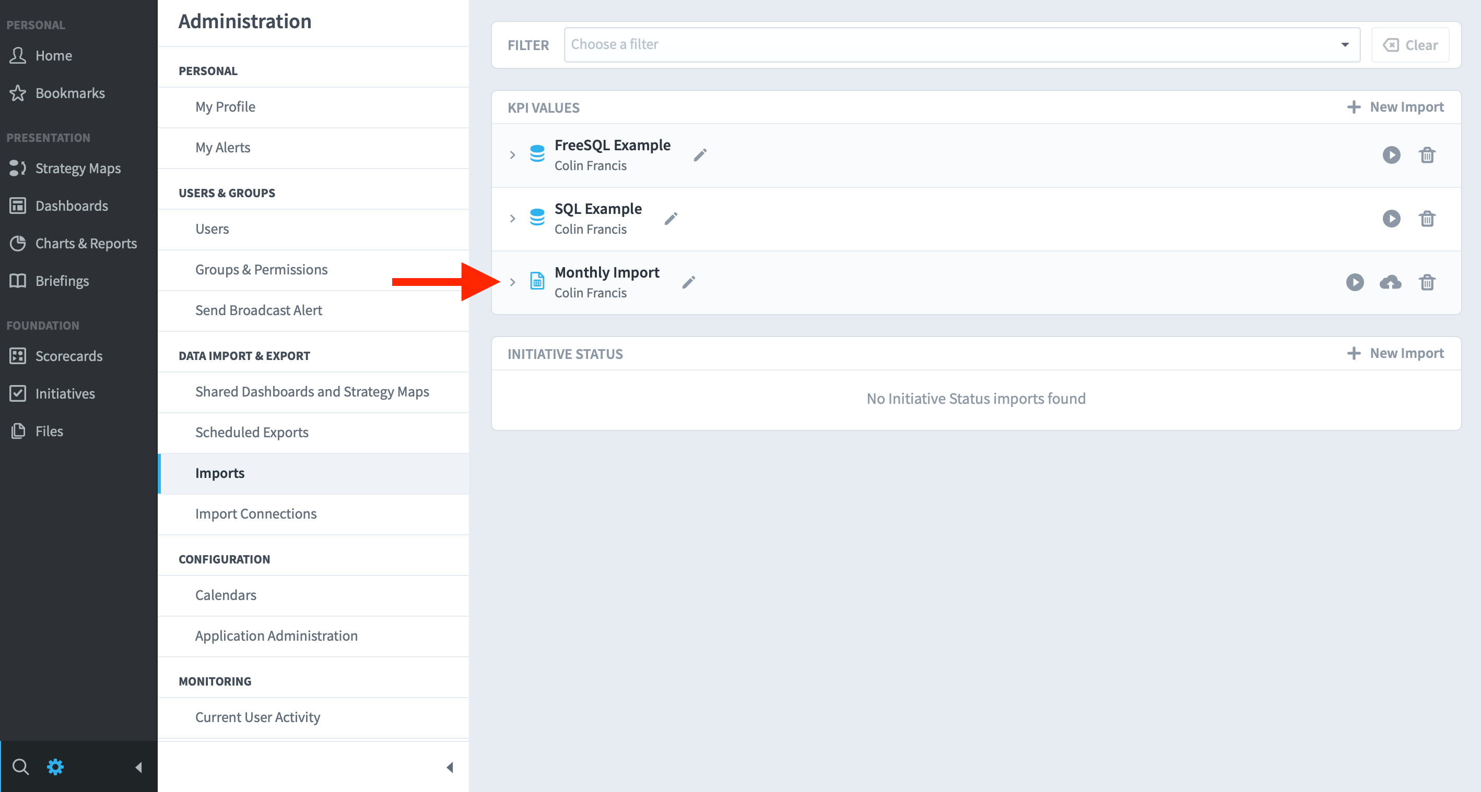Expand the Monthly Import row
The image size is (1481, 792).
point(512,282)
